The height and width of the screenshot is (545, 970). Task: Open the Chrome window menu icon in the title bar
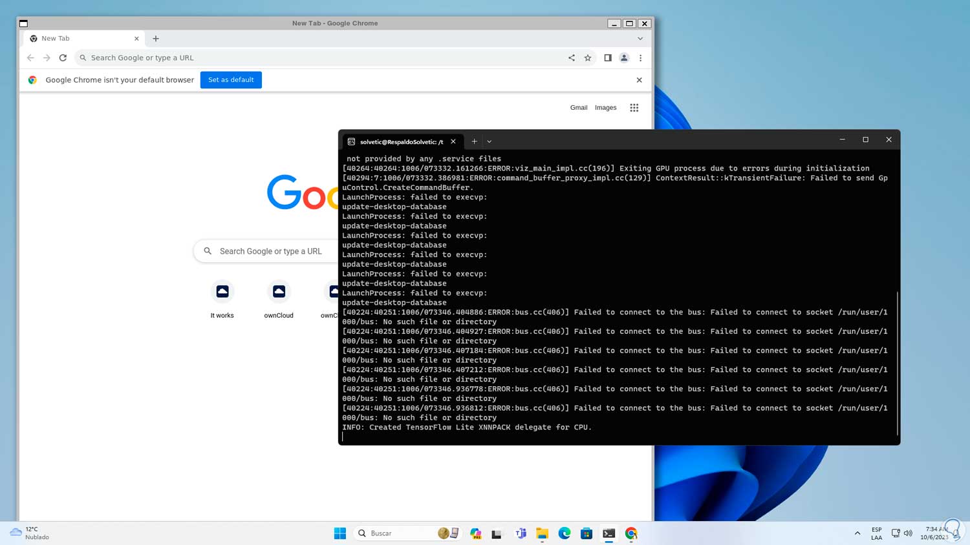[23, 23]
